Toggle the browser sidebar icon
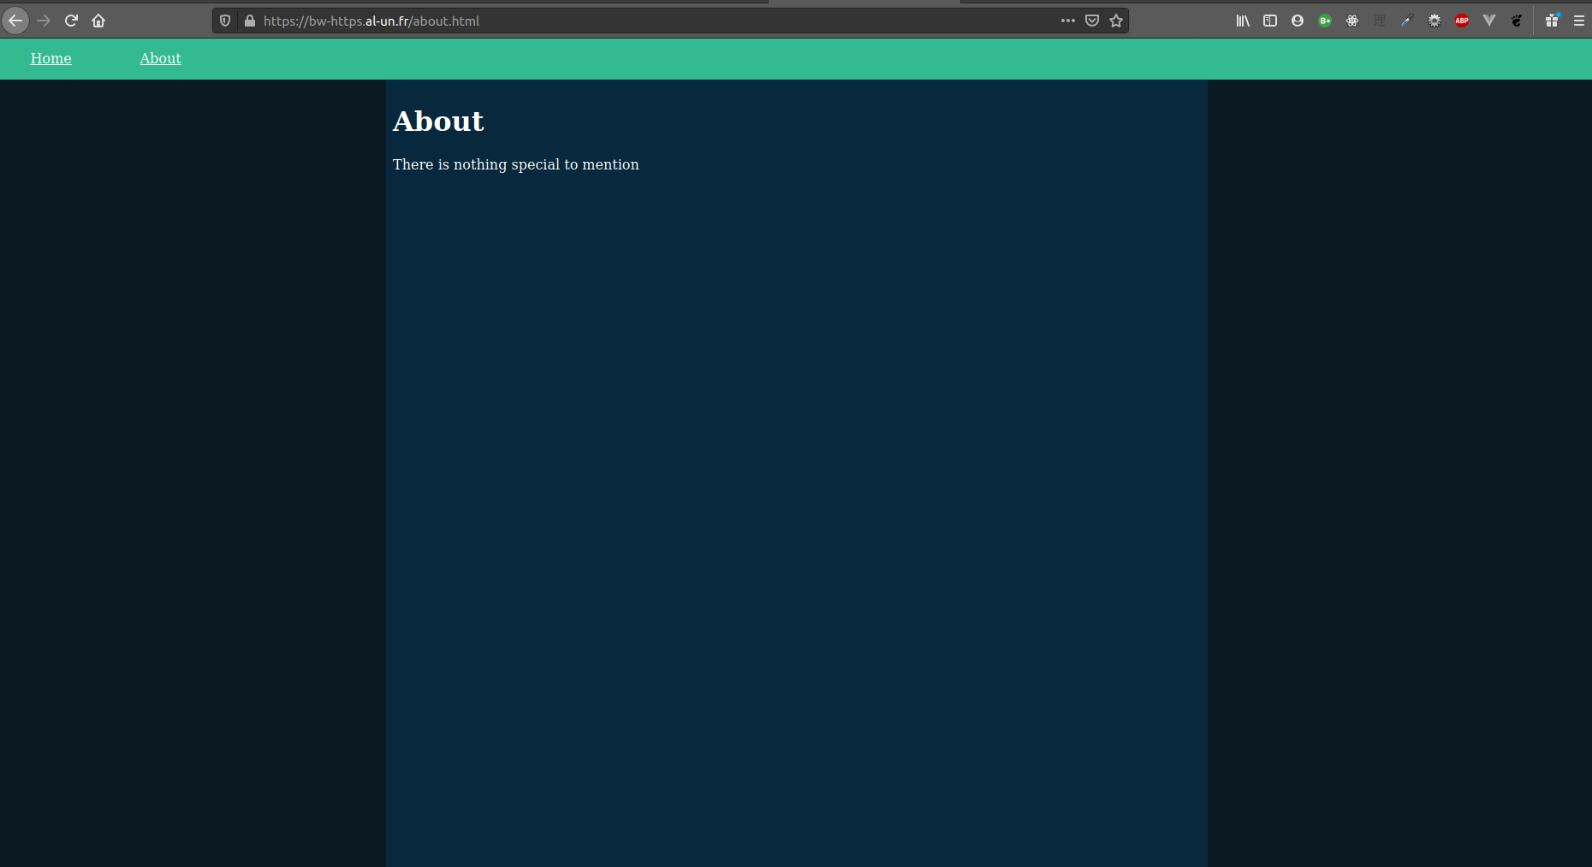This screenshot has height=867, width=1592. pos(1271,21)
